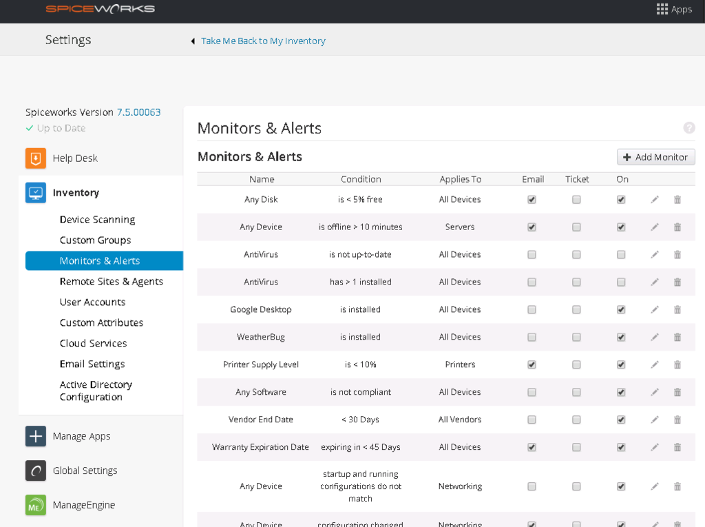Click the Spiceworks logo

(101, 10)
